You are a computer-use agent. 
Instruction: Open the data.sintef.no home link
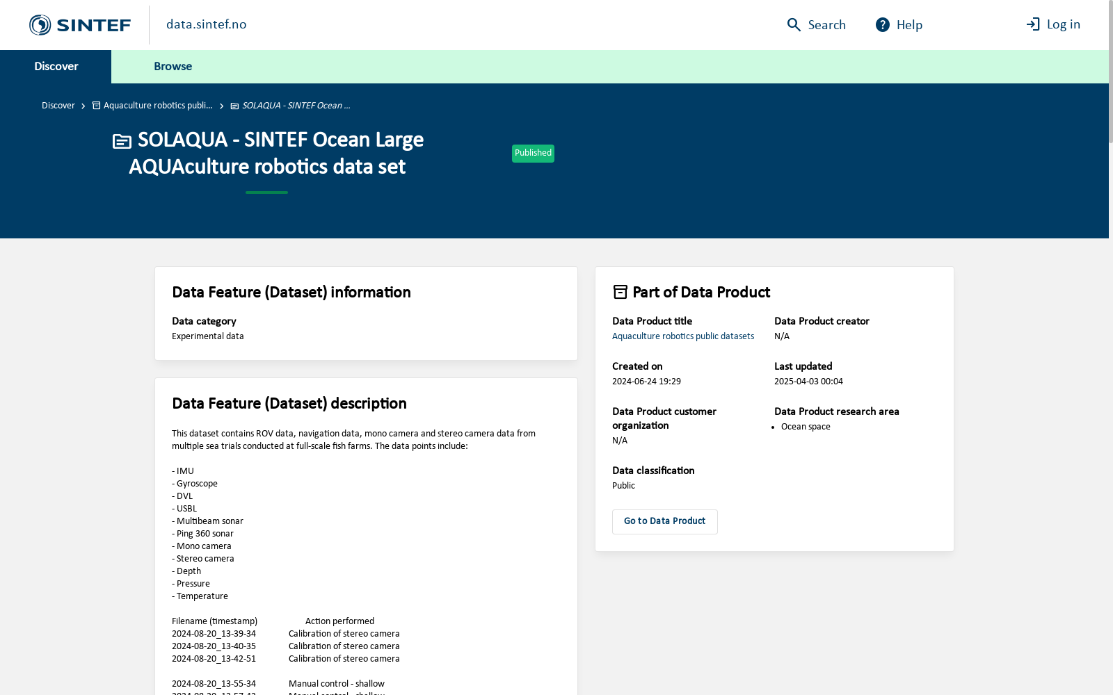pos(207,24)
